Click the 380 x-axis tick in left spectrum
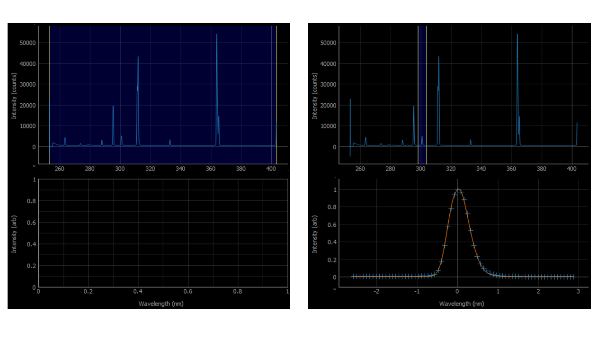This screenshot has width=606, height=341. [241, 169]
